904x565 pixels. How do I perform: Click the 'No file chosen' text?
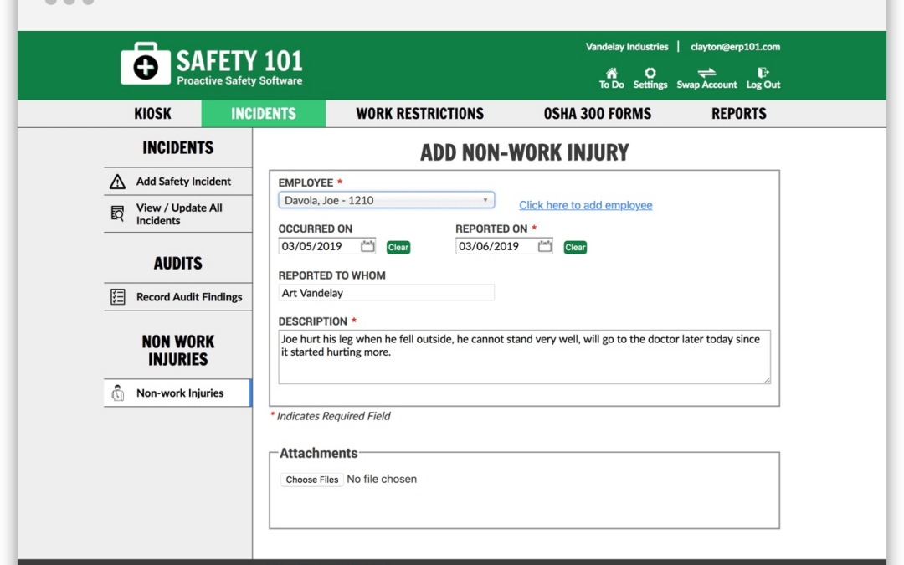[382, 479]
